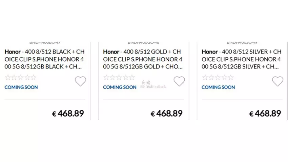Click the thetechoutlook watermark logo
The height and width of the screenshot is (162, 288).
[152, 85]
